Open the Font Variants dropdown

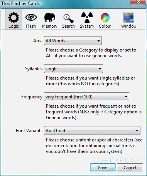[92, 131]
